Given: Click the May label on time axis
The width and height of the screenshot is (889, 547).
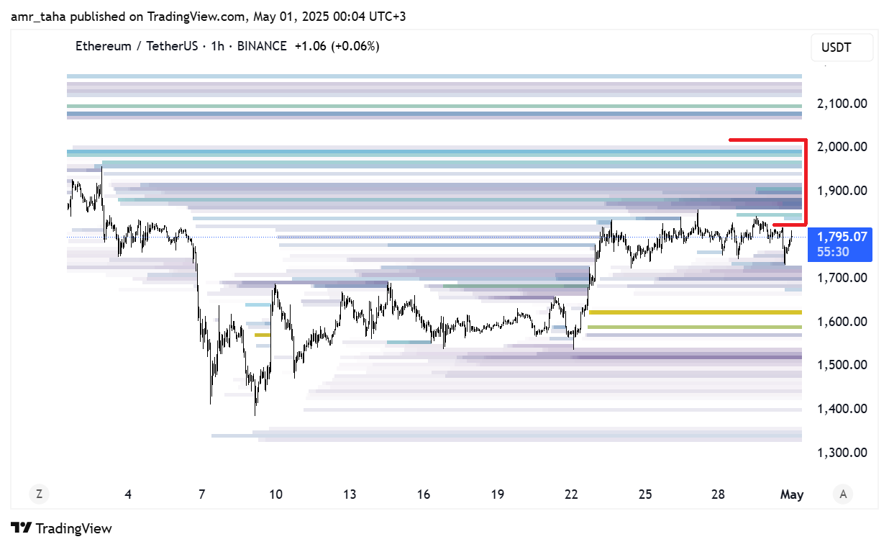Looking at the screenshot, I should tap(792, 494).
